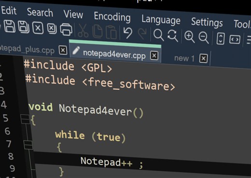Switch to the notepad_plus.cpp tab

click(28, 49)
